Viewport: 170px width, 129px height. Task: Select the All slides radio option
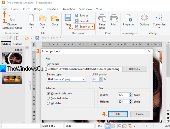coord(54,103)
